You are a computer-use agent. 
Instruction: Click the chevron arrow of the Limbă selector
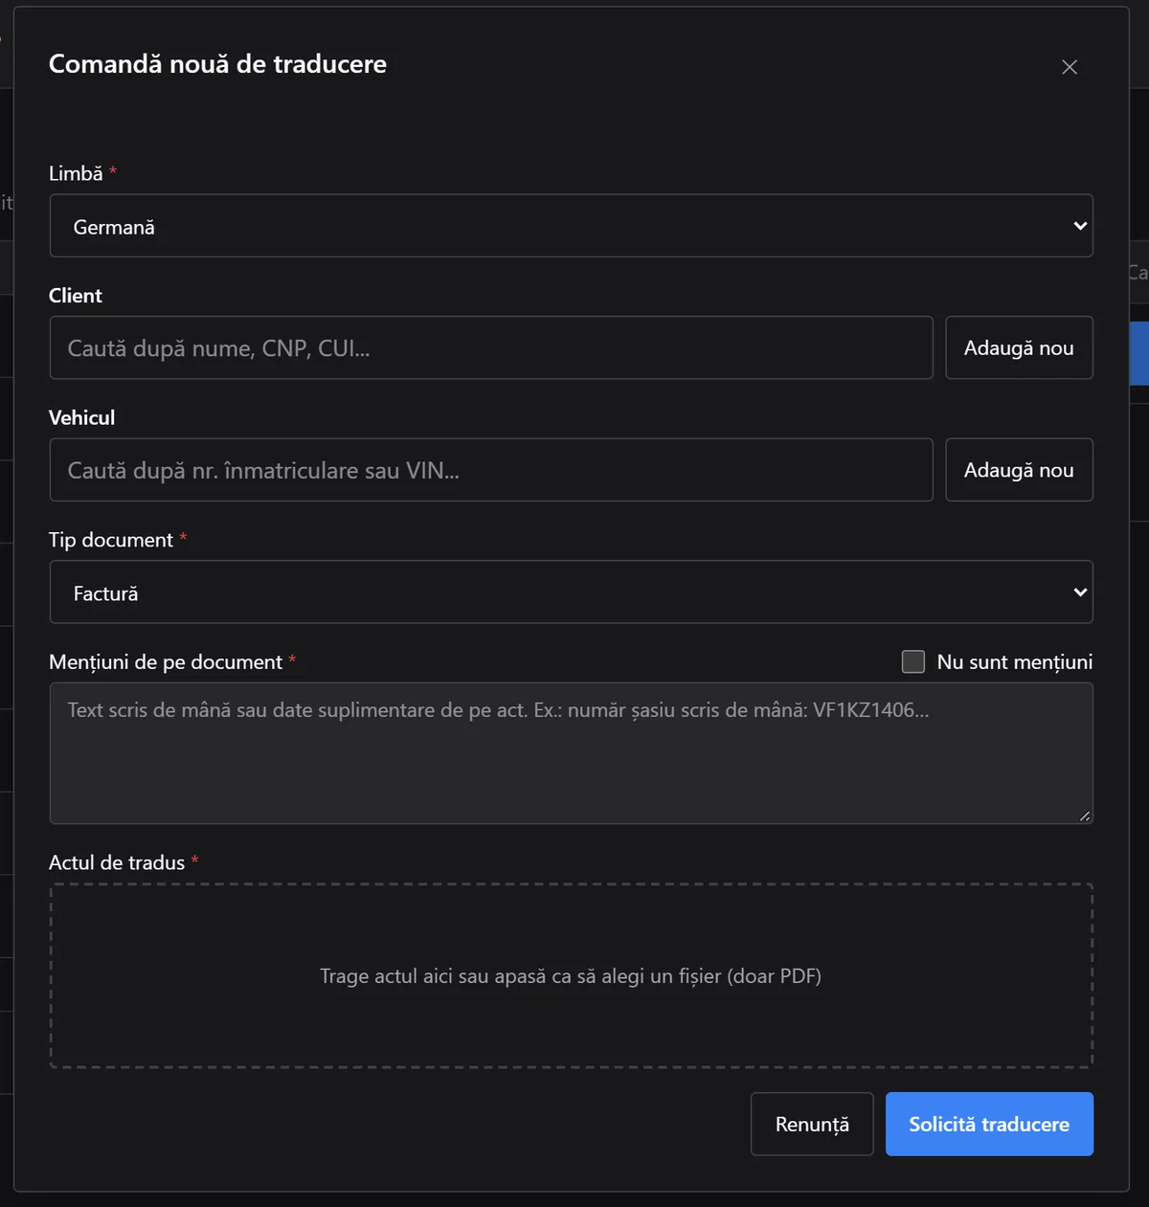coord(1080,226)
